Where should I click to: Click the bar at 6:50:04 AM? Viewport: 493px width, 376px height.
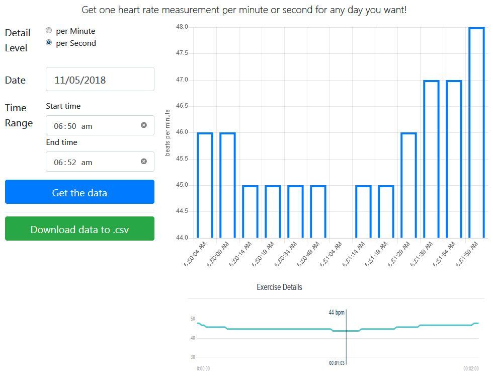click(205, 185)
